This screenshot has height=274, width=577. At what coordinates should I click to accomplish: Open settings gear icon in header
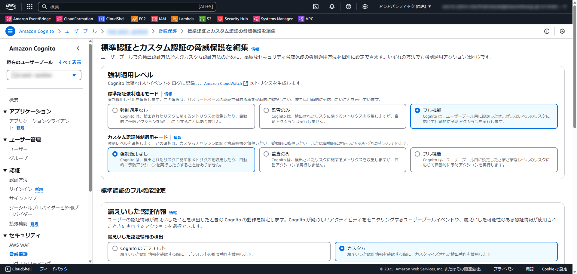tap(365, 7)
